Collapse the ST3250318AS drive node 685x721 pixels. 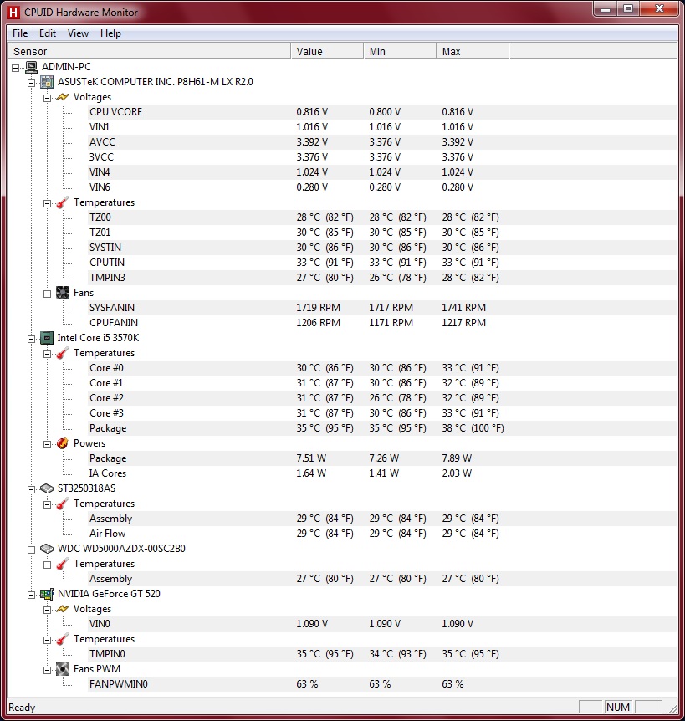click(x=31, y=489)
